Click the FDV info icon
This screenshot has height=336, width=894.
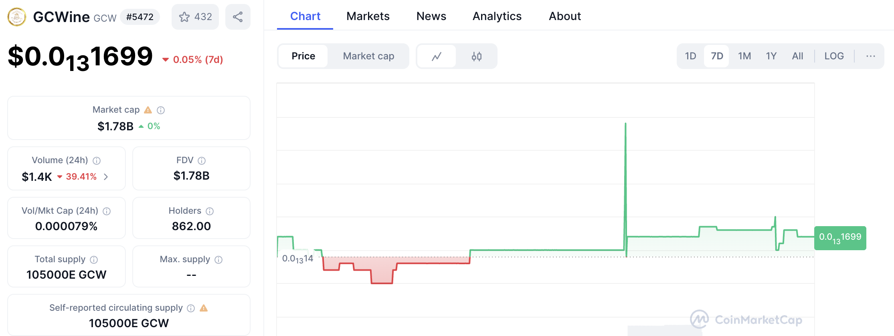[x=202, y=160]
